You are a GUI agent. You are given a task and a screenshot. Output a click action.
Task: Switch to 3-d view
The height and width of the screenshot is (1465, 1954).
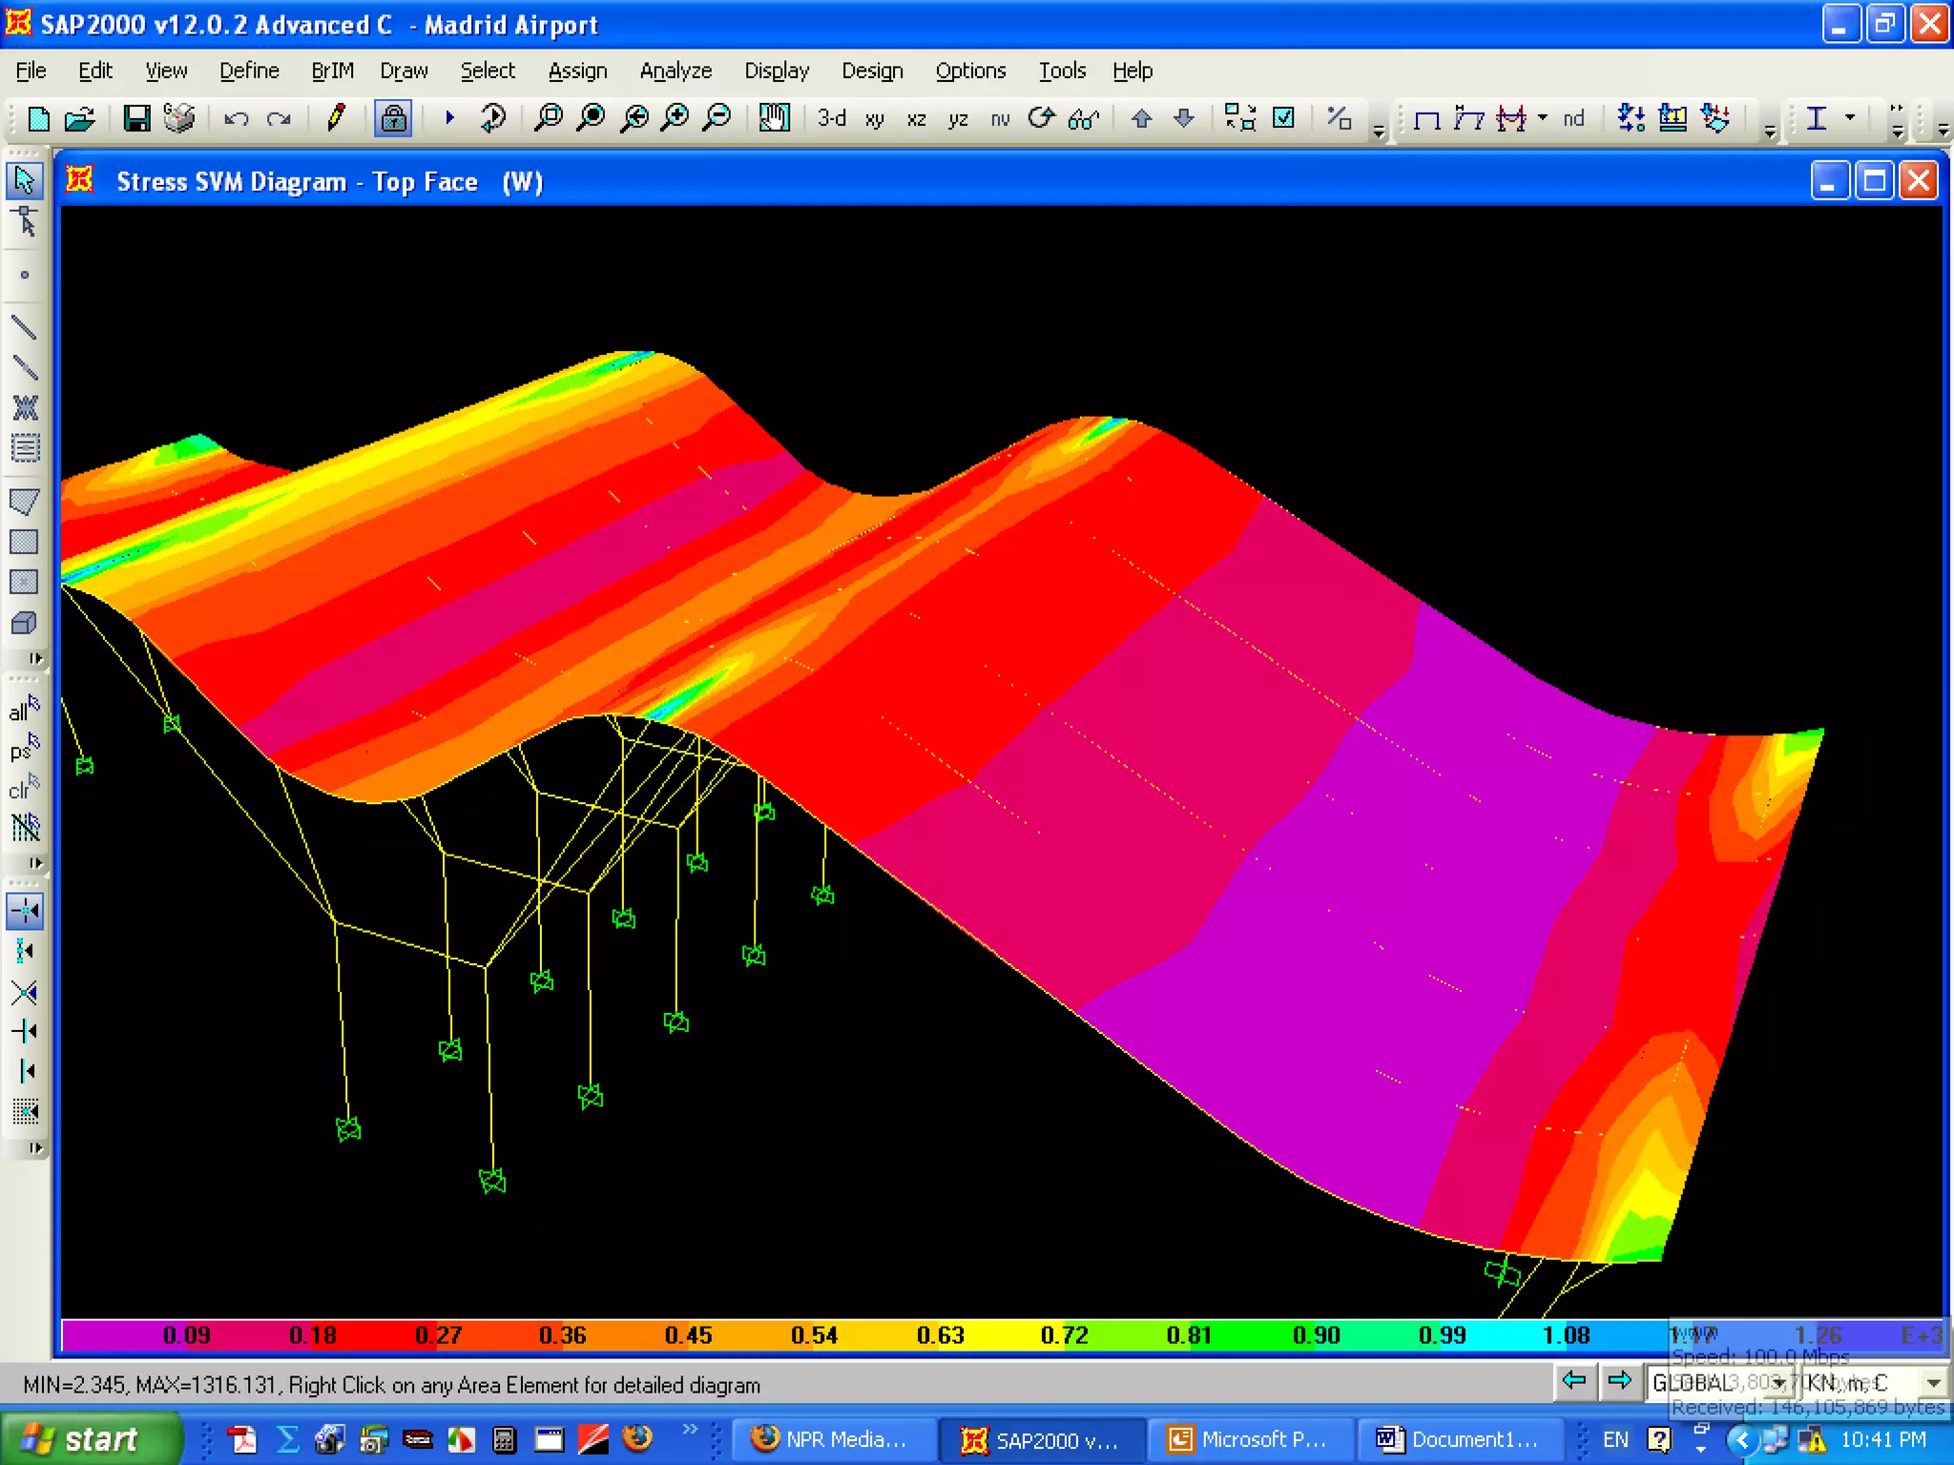point(831,118)
